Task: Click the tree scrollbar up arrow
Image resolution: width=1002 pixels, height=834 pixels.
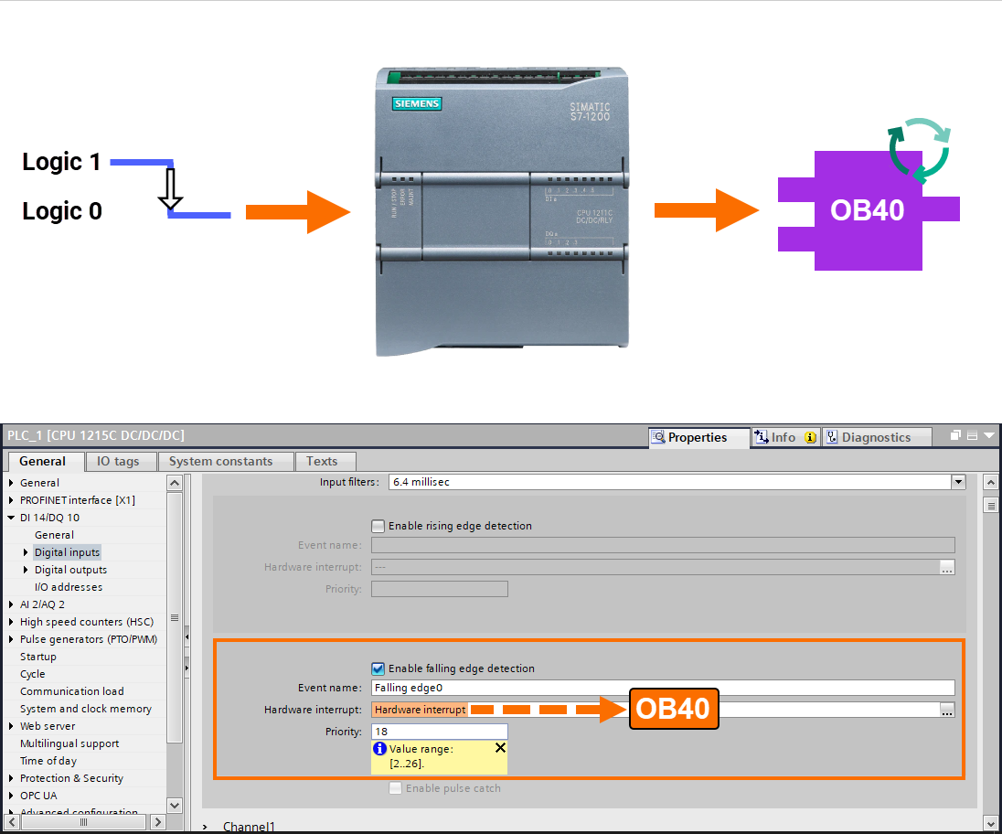Action: point(175,483)
